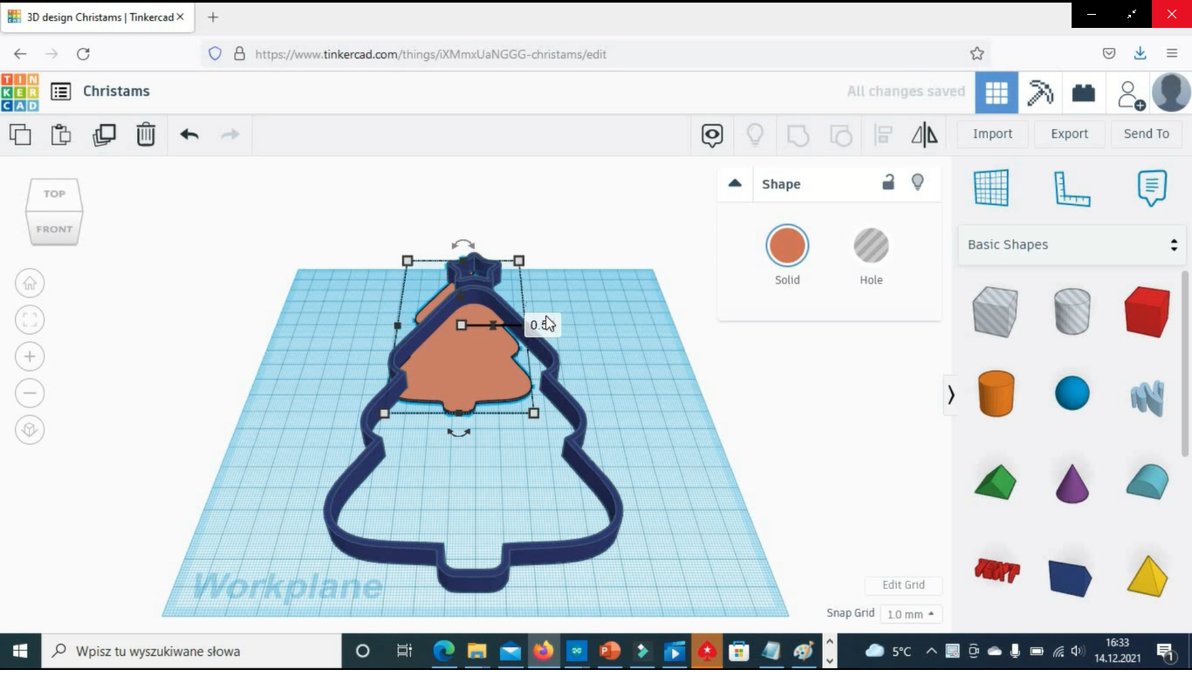This screenshot has height=697, width=1192.
Task: Click the taskbar search box
Action: coord(192,651)
